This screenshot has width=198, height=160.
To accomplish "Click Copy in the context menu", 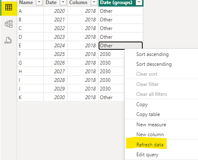I will [142, 104].
